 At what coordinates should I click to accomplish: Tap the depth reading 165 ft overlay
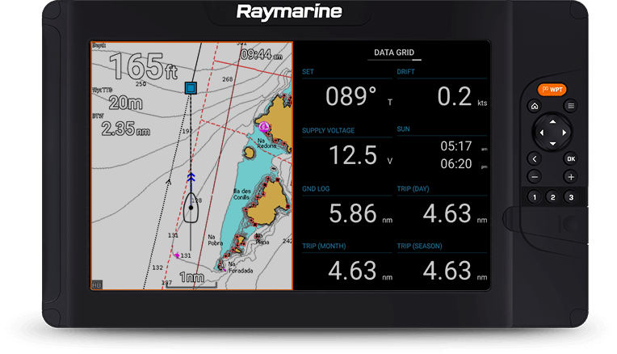pyautogui.click(x=143, y=66)
